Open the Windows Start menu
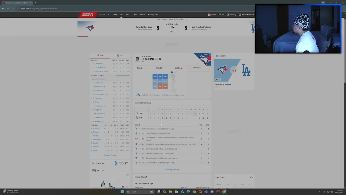The image size is (346, 195). coord(122,192)
